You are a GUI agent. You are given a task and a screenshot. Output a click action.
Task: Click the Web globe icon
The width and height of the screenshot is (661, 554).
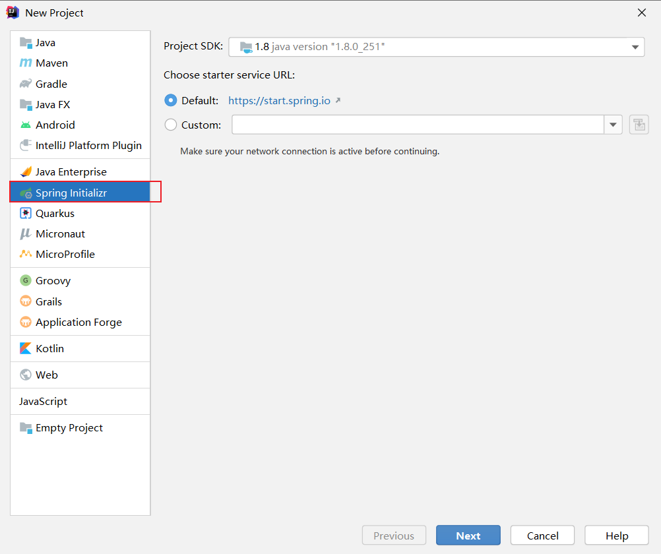click(x=26, y=375)
